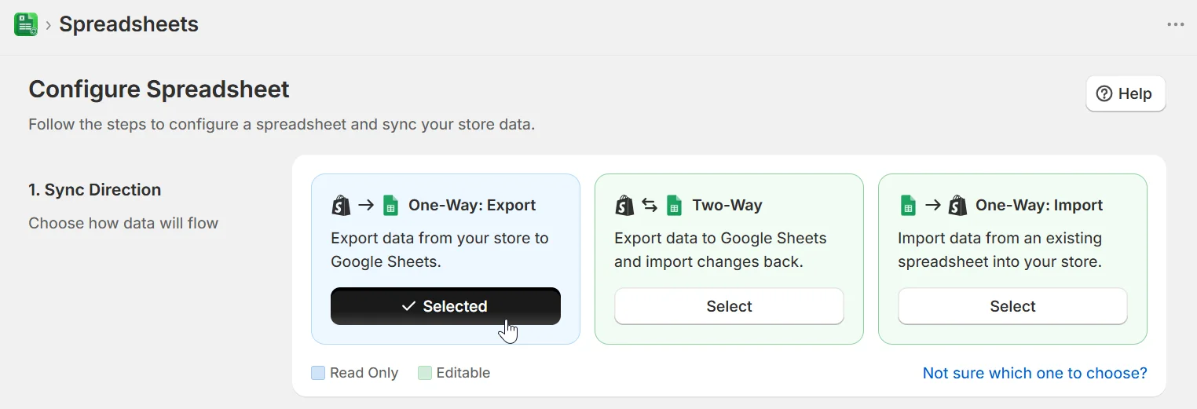Select the One-Way: Import option
The height and width of the screenshot is (409, 1197).
pyautogui.click(x=1012, y=306)
